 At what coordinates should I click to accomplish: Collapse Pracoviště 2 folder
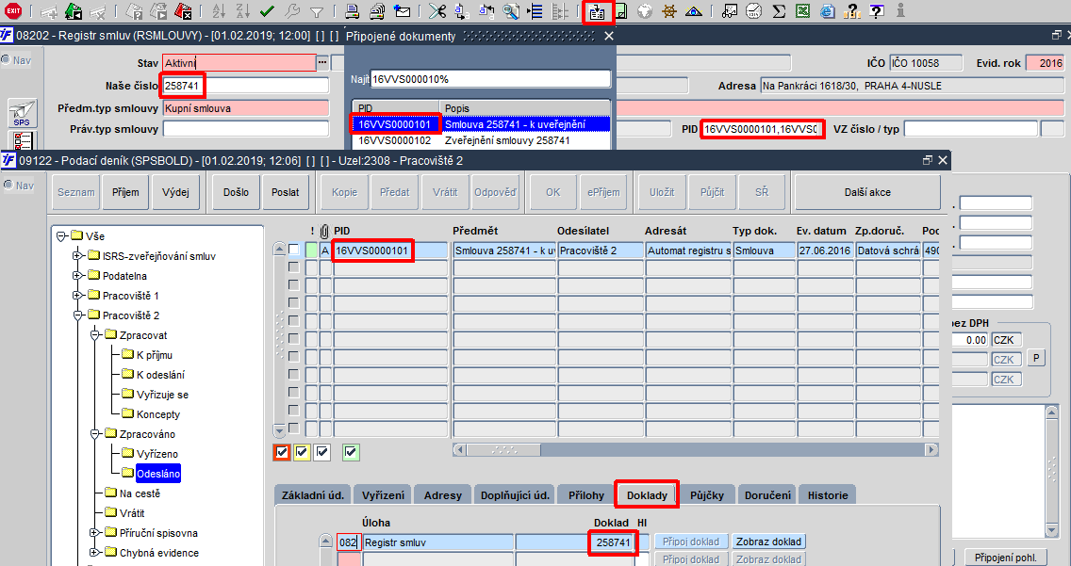(x=77, y=315)
